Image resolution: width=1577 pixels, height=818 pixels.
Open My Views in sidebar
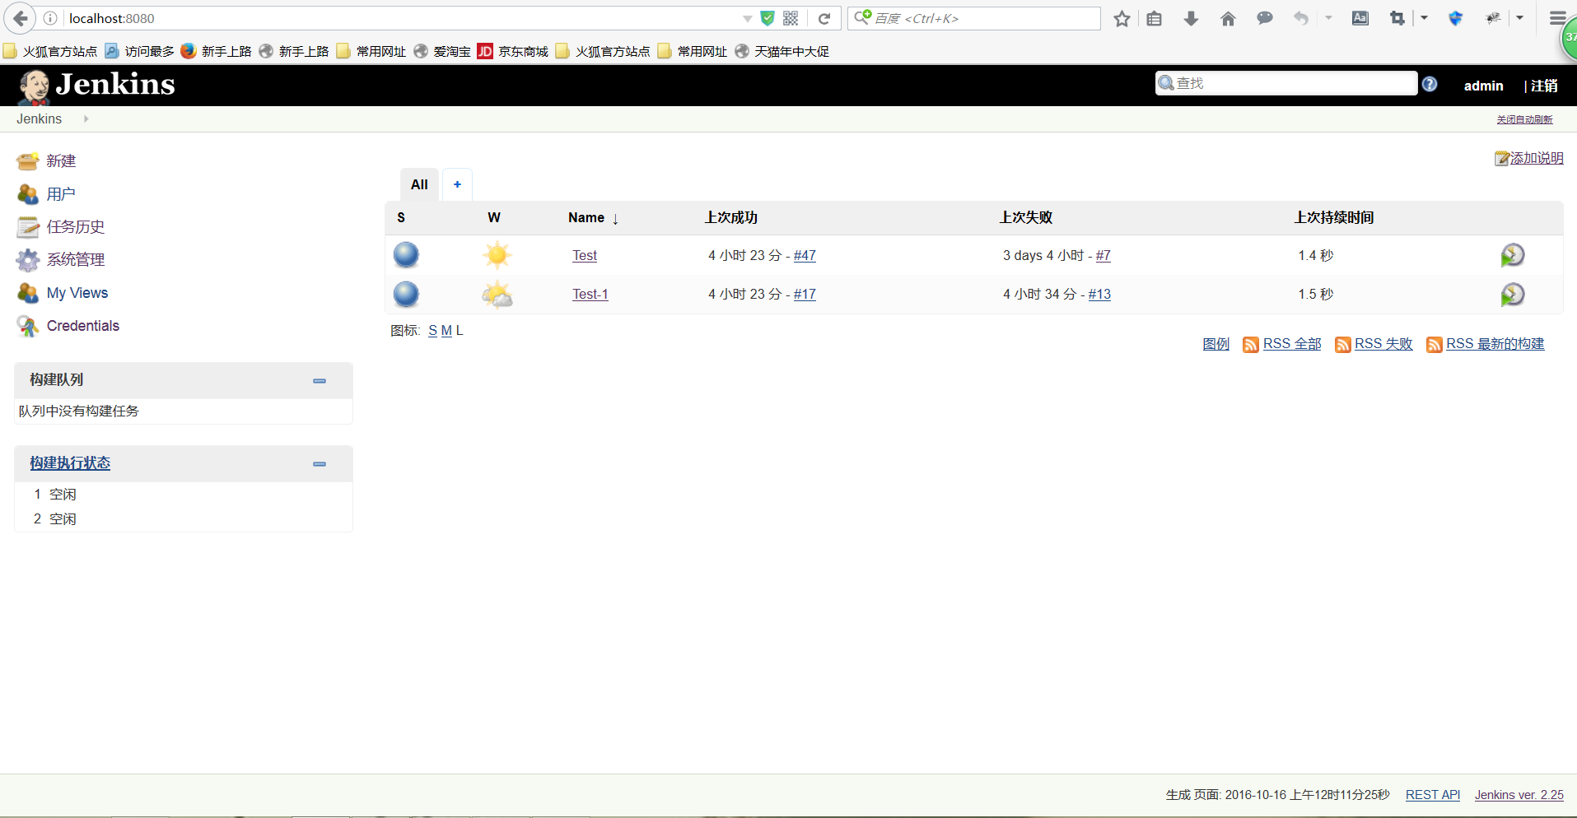[x=77, y=293]
